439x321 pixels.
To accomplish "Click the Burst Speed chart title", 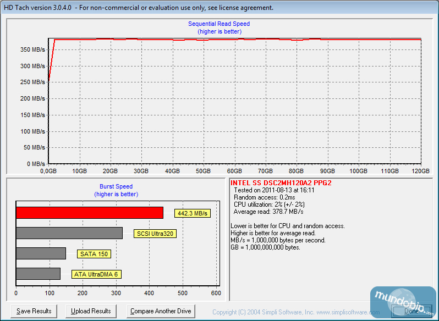I will [116, 186].
